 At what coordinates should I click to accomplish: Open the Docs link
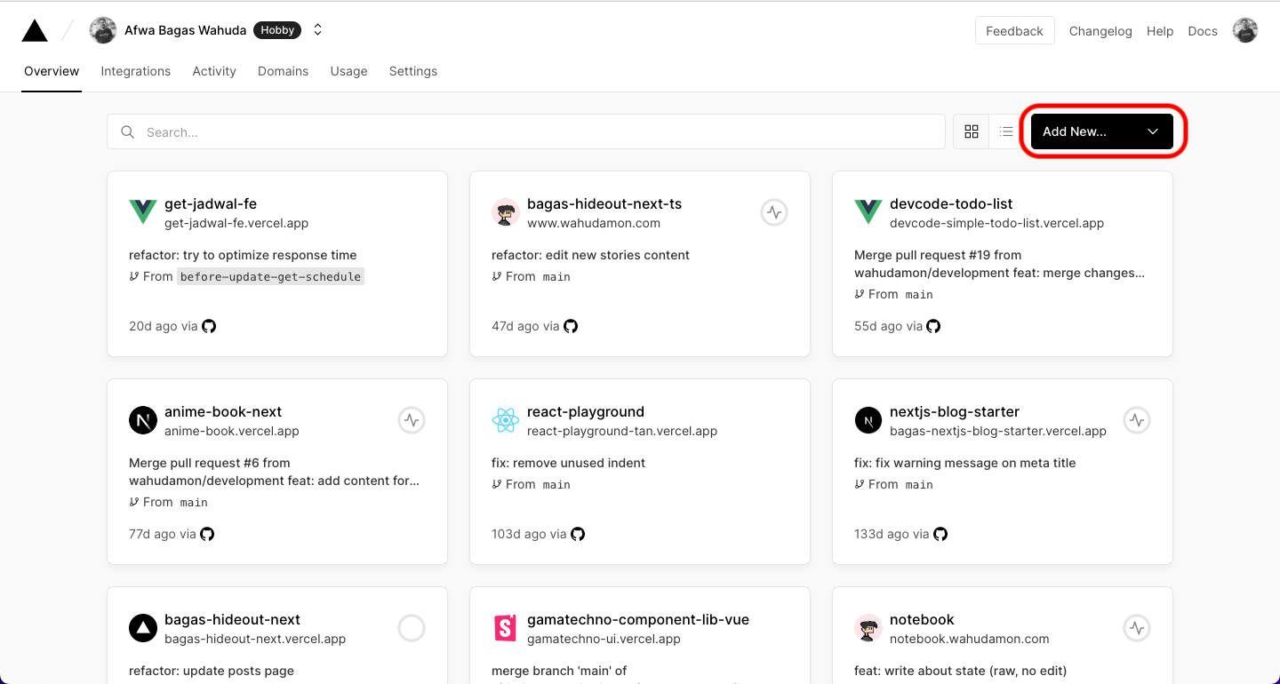pos(1203,31)
